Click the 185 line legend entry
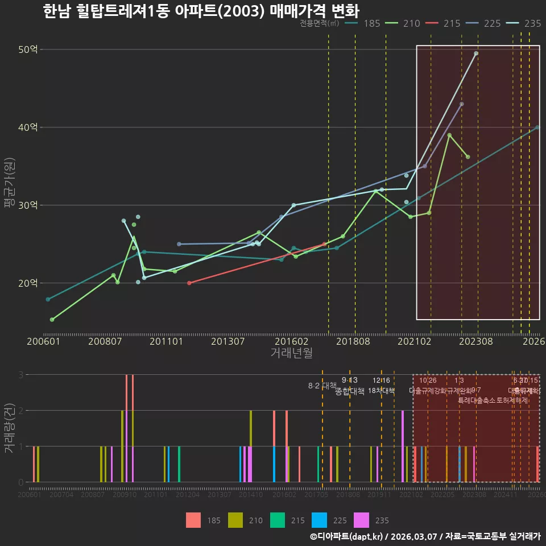Image resolution: width=546 pixels, height=546 pixels. 362,23
